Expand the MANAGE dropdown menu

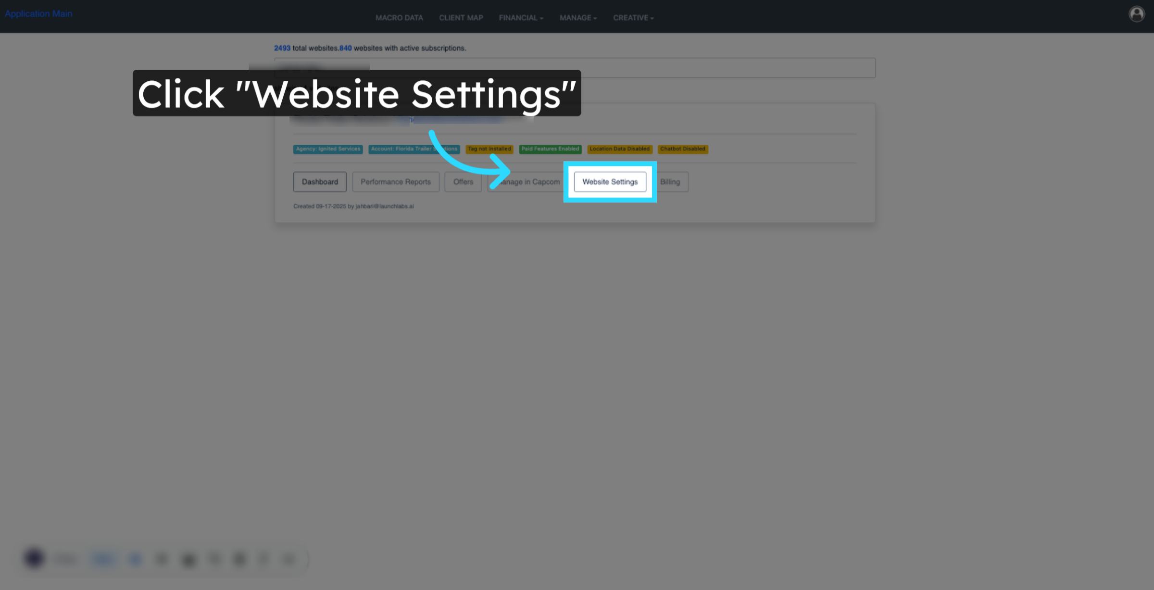[578, 18]
